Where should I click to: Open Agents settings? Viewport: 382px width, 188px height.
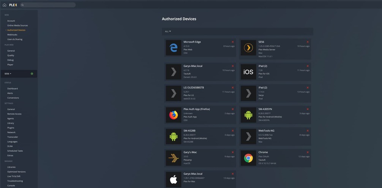coord(11,119)
